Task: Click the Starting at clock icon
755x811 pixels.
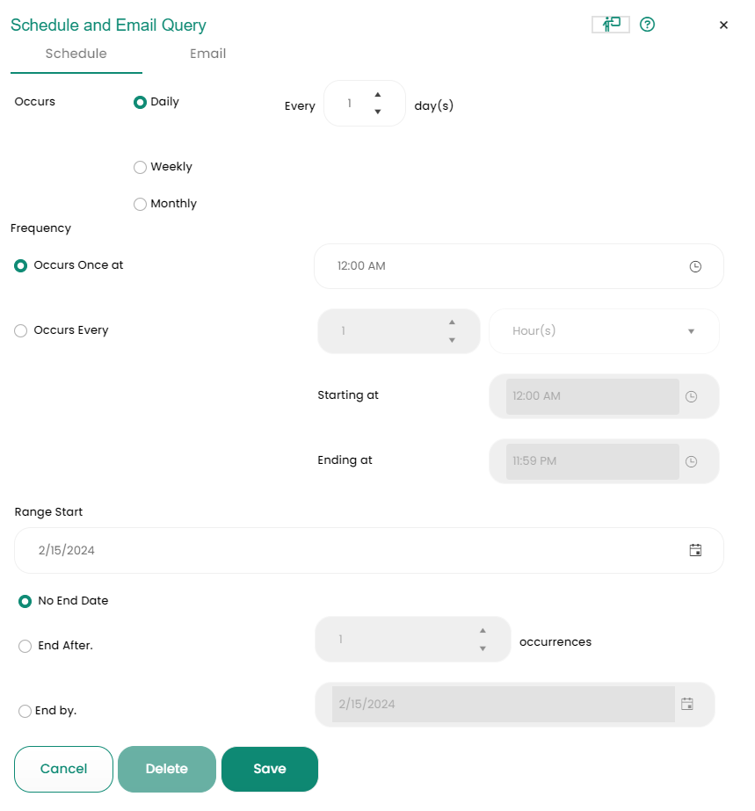Action: point(691,396)
